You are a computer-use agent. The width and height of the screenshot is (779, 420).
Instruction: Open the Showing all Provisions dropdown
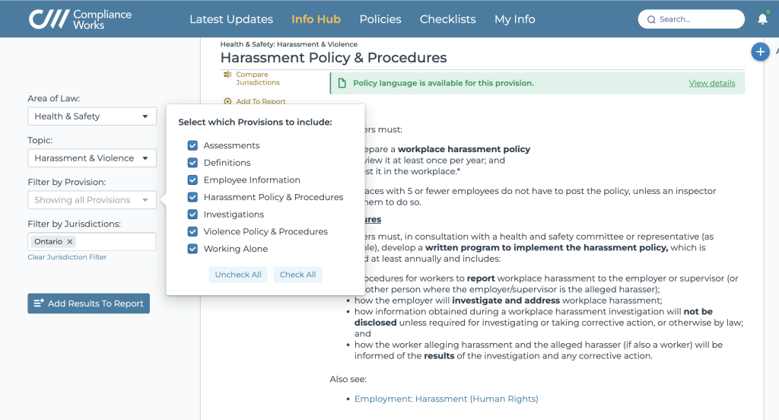[x=92, y=200]
